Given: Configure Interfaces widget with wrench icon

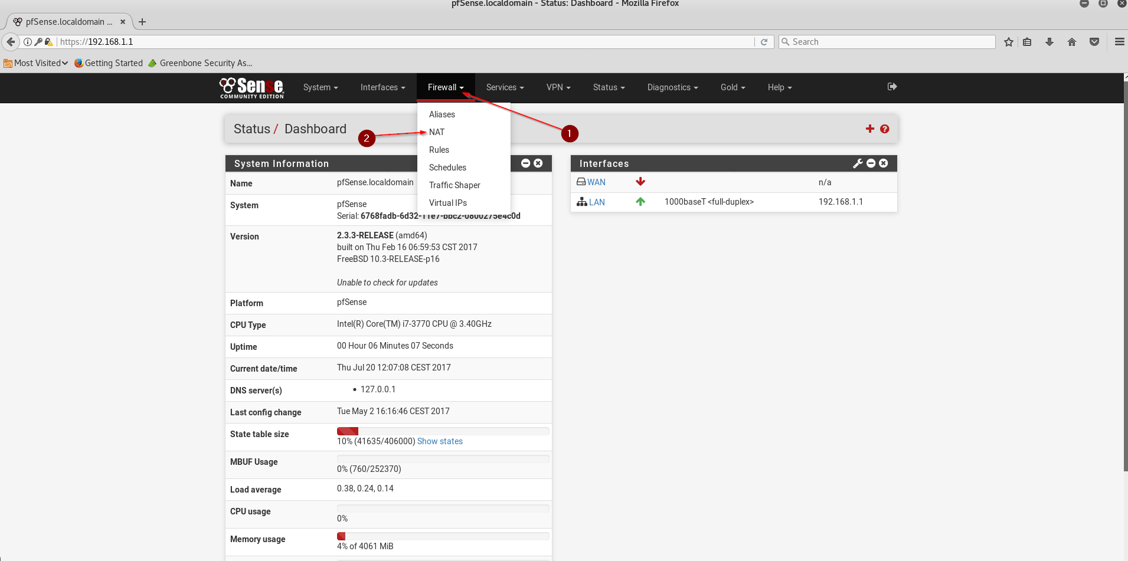Looking at the screenshot, I should coord(858,163).
